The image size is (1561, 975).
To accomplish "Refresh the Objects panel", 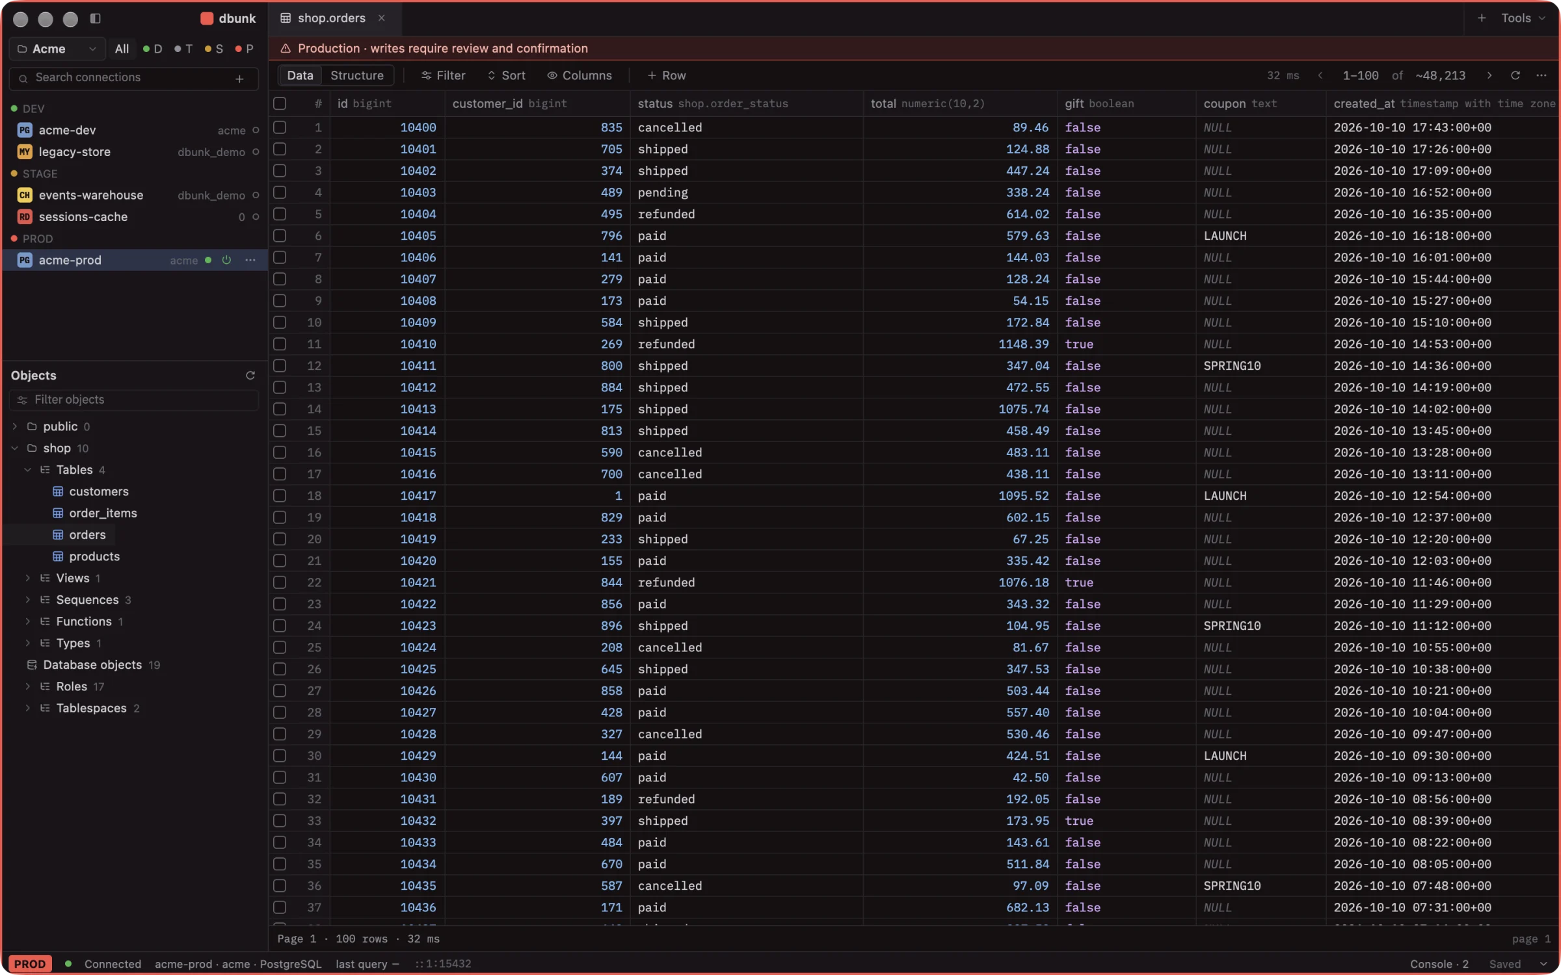I will tap(250, 375).
